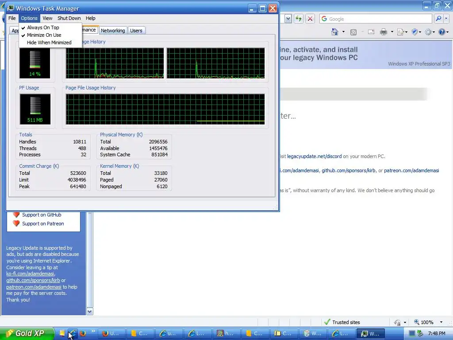Click the Page menu icon in IE toolbar
Image resolution: width=453 pixels, height=340 pixels.
click(400, 32)
